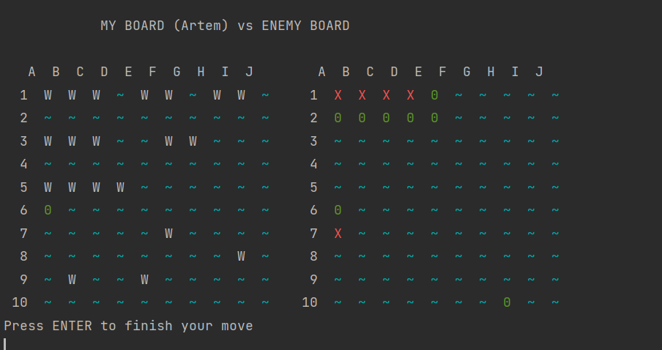Click the last W in row 5 of my board
This screenshot has width=662, height=350.
(x=120, y=187)
